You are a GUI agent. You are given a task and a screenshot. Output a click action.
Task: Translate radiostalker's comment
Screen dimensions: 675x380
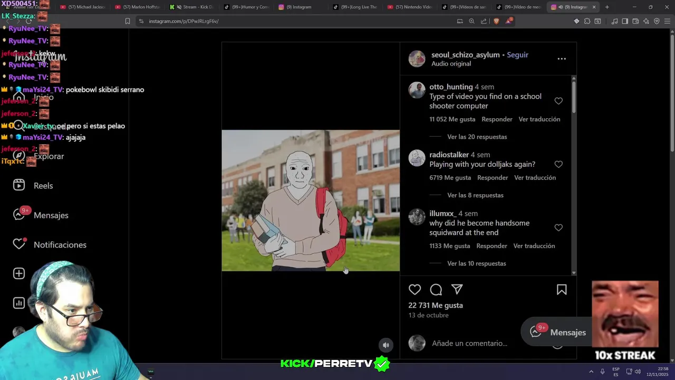(535, 178)
